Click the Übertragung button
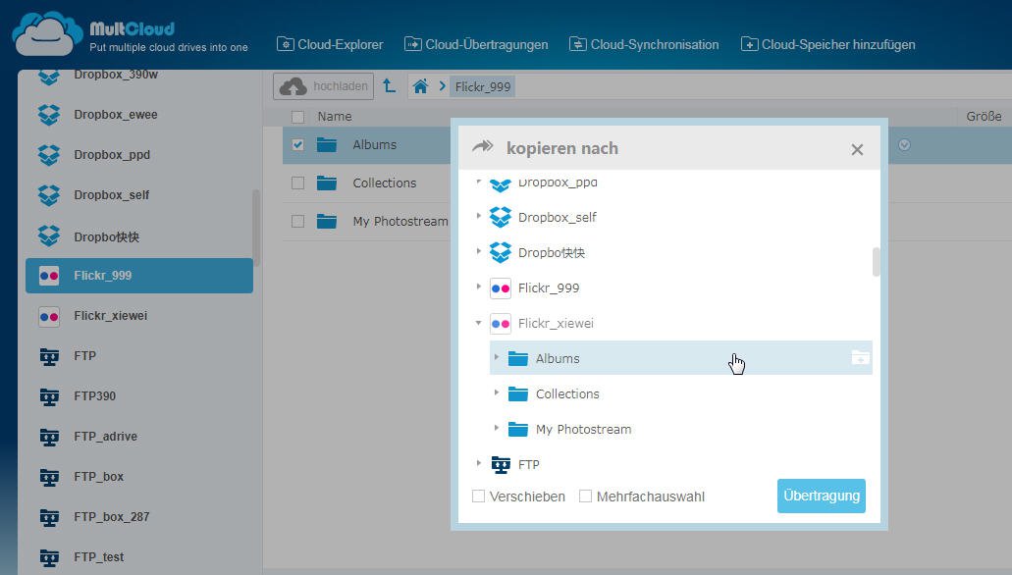This screenshot has width=1012, height=575. (x=821, y=496)
